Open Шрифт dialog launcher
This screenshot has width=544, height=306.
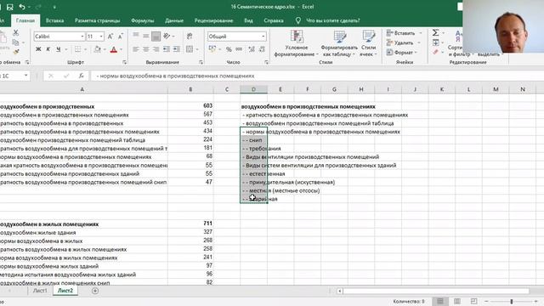(x=125, y=62)
